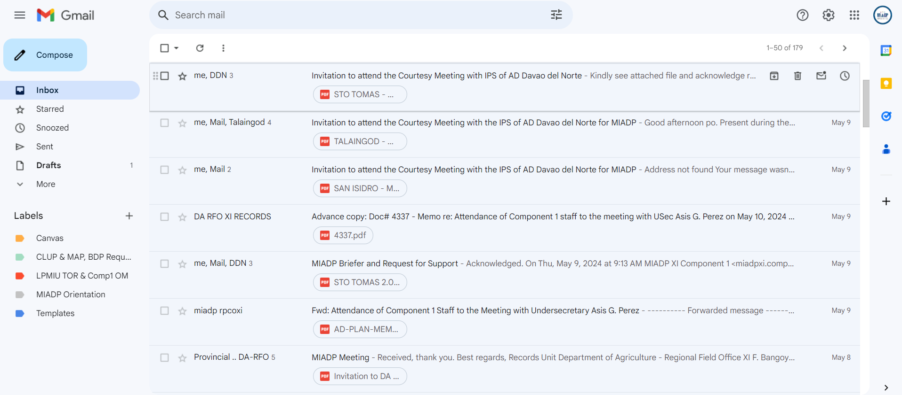This screenshot has height=395, width=902.
Task: Show search options filter icon
Action: point(556,15)
